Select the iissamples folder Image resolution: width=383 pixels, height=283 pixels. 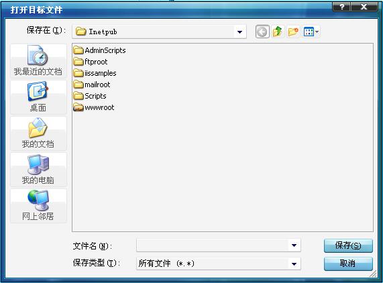[x=95, y=73]
